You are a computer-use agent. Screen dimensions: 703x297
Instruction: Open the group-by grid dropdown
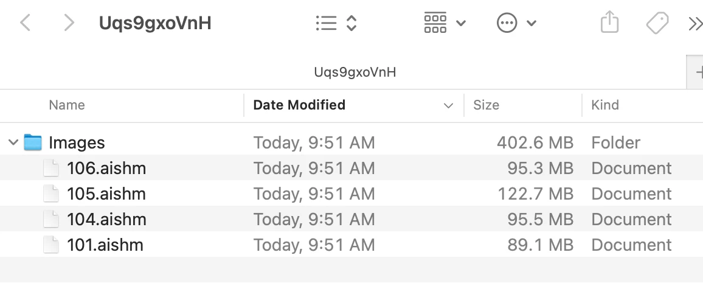pos(445,23)
